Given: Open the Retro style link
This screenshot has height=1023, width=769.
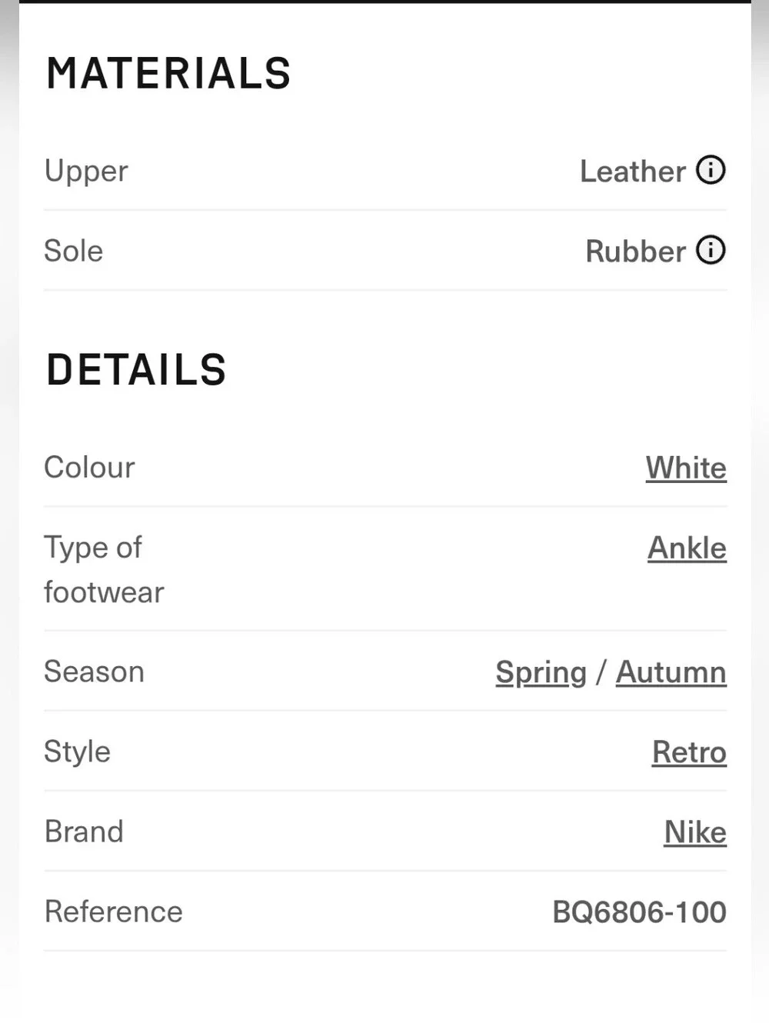Looking at the screenshot, I should coord(689,751).
